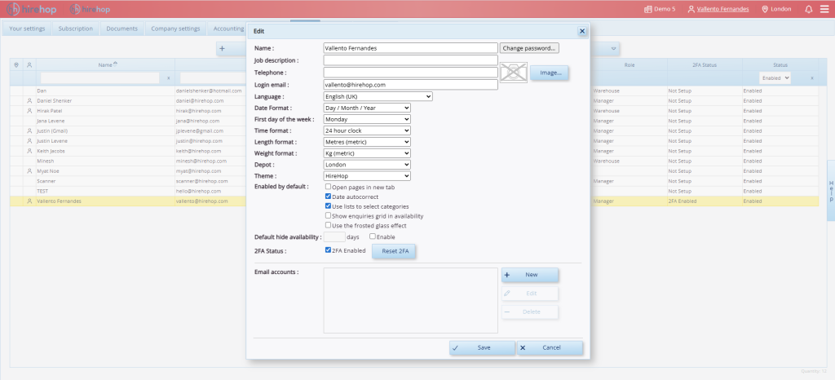Cancel the Edit dialog
This screenshot has height=380, width=835.
pos(550,347)
